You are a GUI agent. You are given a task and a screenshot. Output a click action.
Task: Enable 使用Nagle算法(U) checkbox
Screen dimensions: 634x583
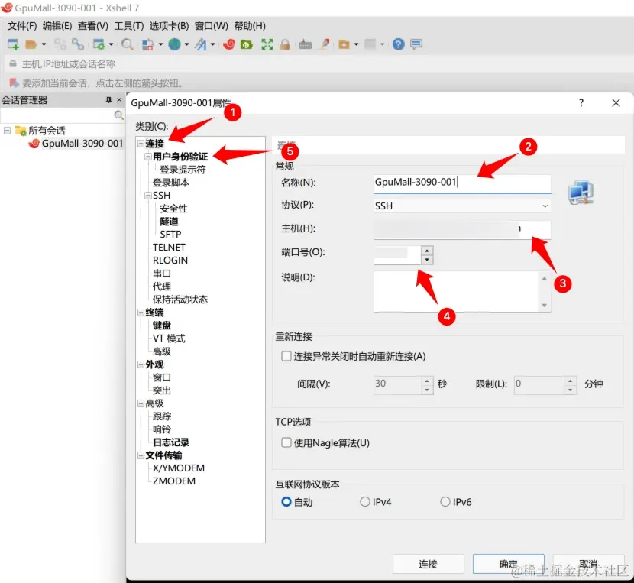[x=286, y=442]
